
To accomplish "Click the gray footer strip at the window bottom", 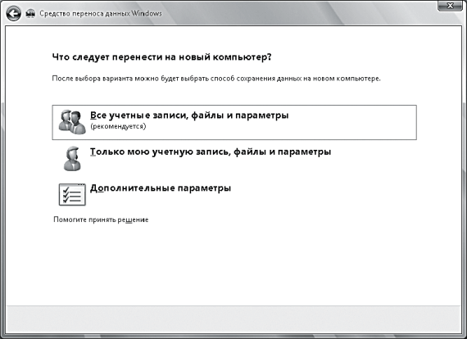I will [233, 319].
